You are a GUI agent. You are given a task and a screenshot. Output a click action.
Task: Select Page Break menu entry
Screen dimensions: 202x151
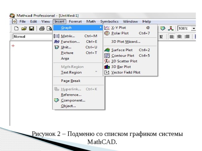[x=78, y=81]
